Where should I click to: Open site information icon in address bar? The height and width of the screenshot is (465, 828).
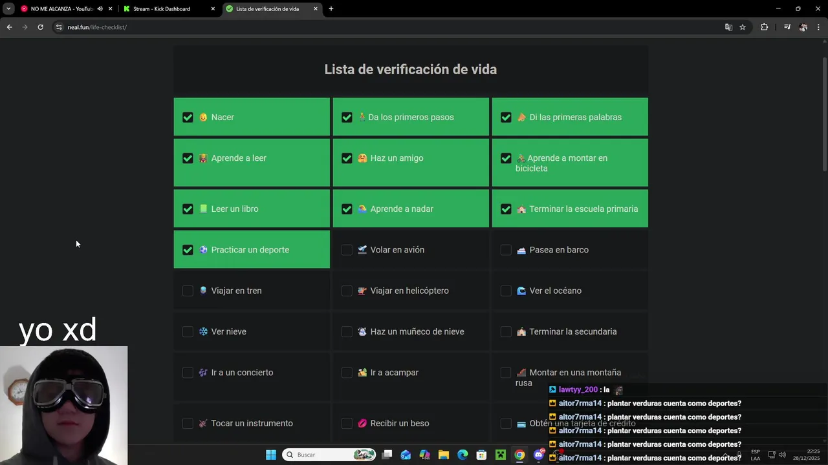click(59, 27)
